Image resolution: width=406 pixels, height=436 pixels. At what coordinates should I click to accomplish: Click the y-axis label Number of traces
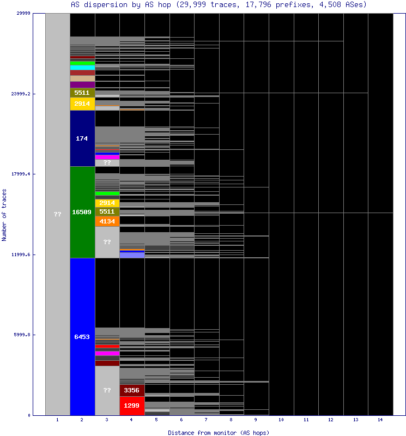pos(4,215)
